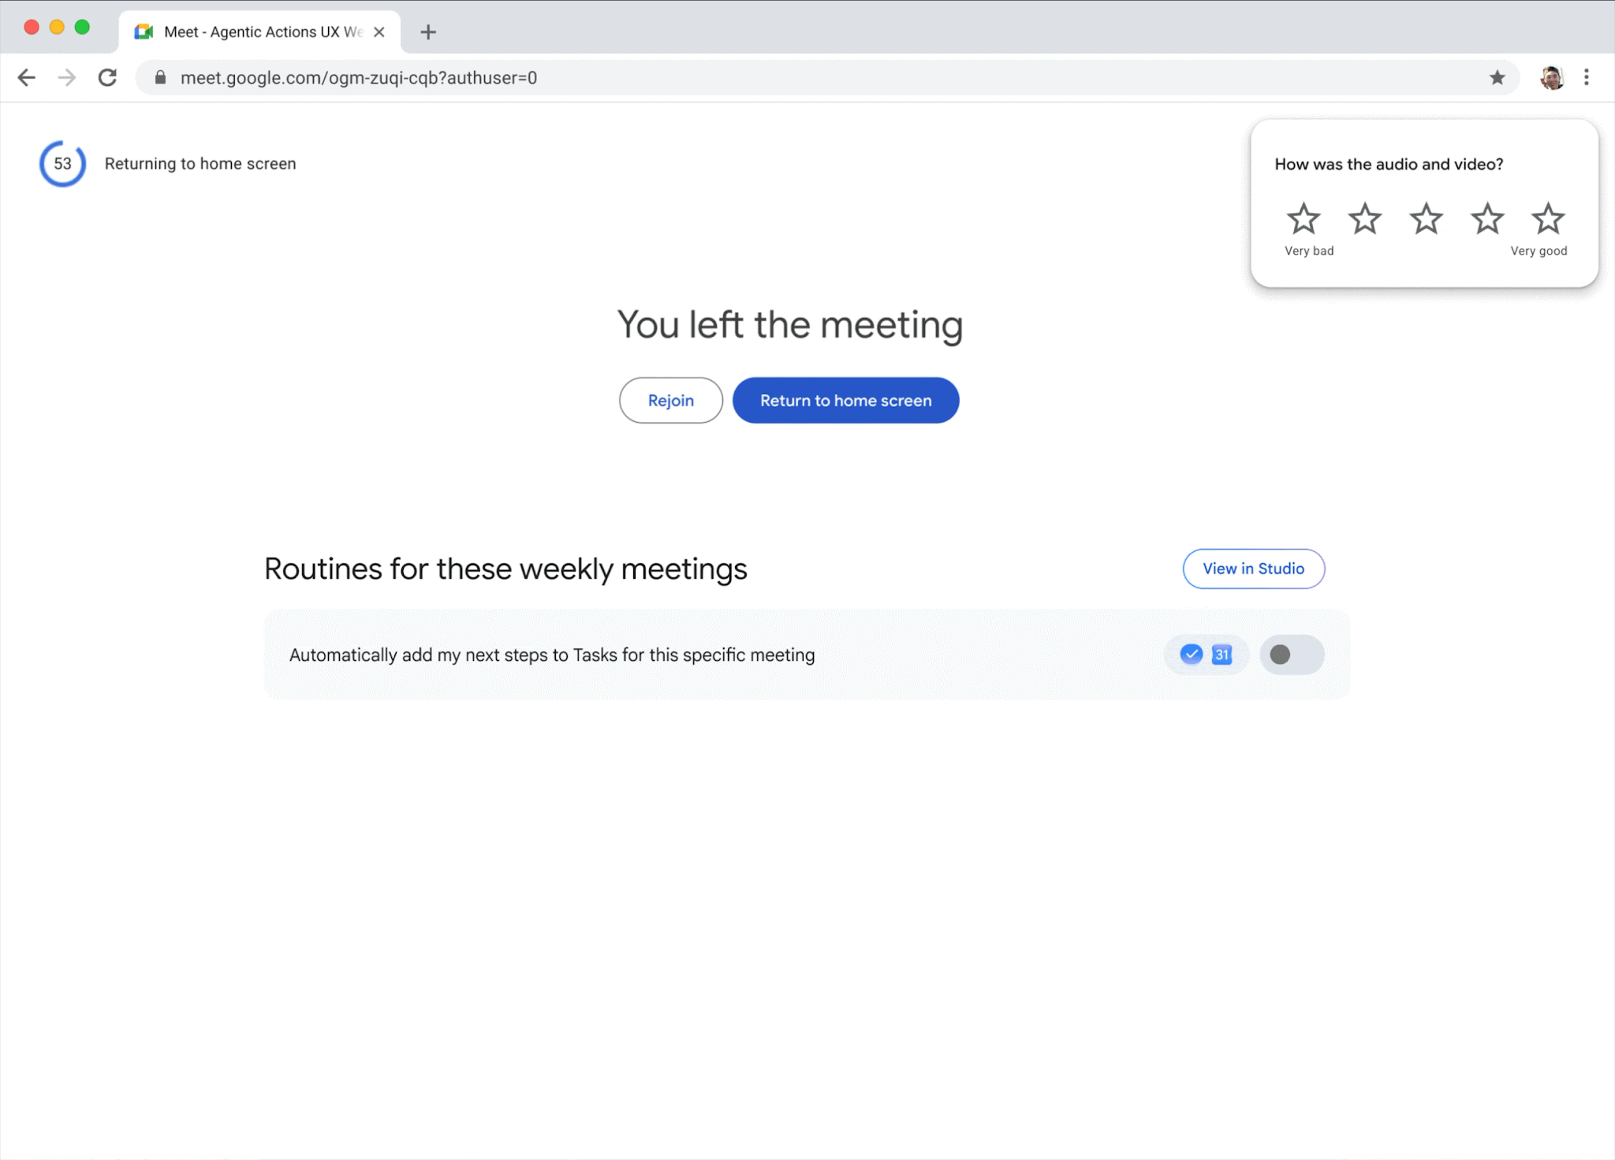Click the Calendar 31 icon in routine
The image size is (1615, 1160).
click(1222, 654)
